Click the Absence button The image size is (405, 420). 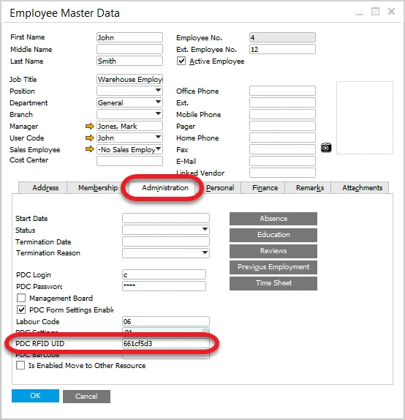(x=273, y=219)
